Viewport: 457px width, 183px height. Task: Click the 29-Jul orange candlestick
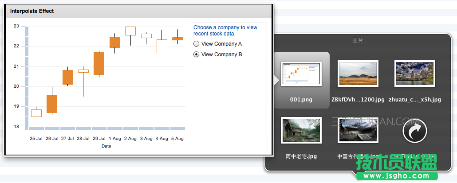pyautogui.click(x=99, y=63)
